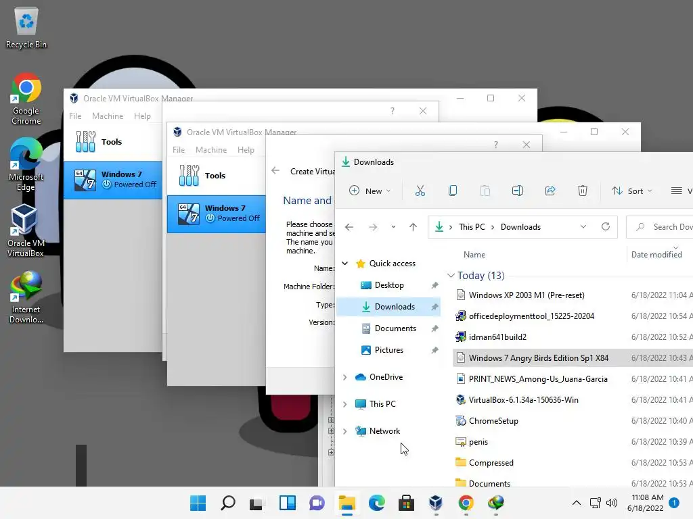This screenshot has width=693, height=519.
Task: Open the Sort dropdown in Explorer
Action: pyautogui.click(x=632, y=191)
